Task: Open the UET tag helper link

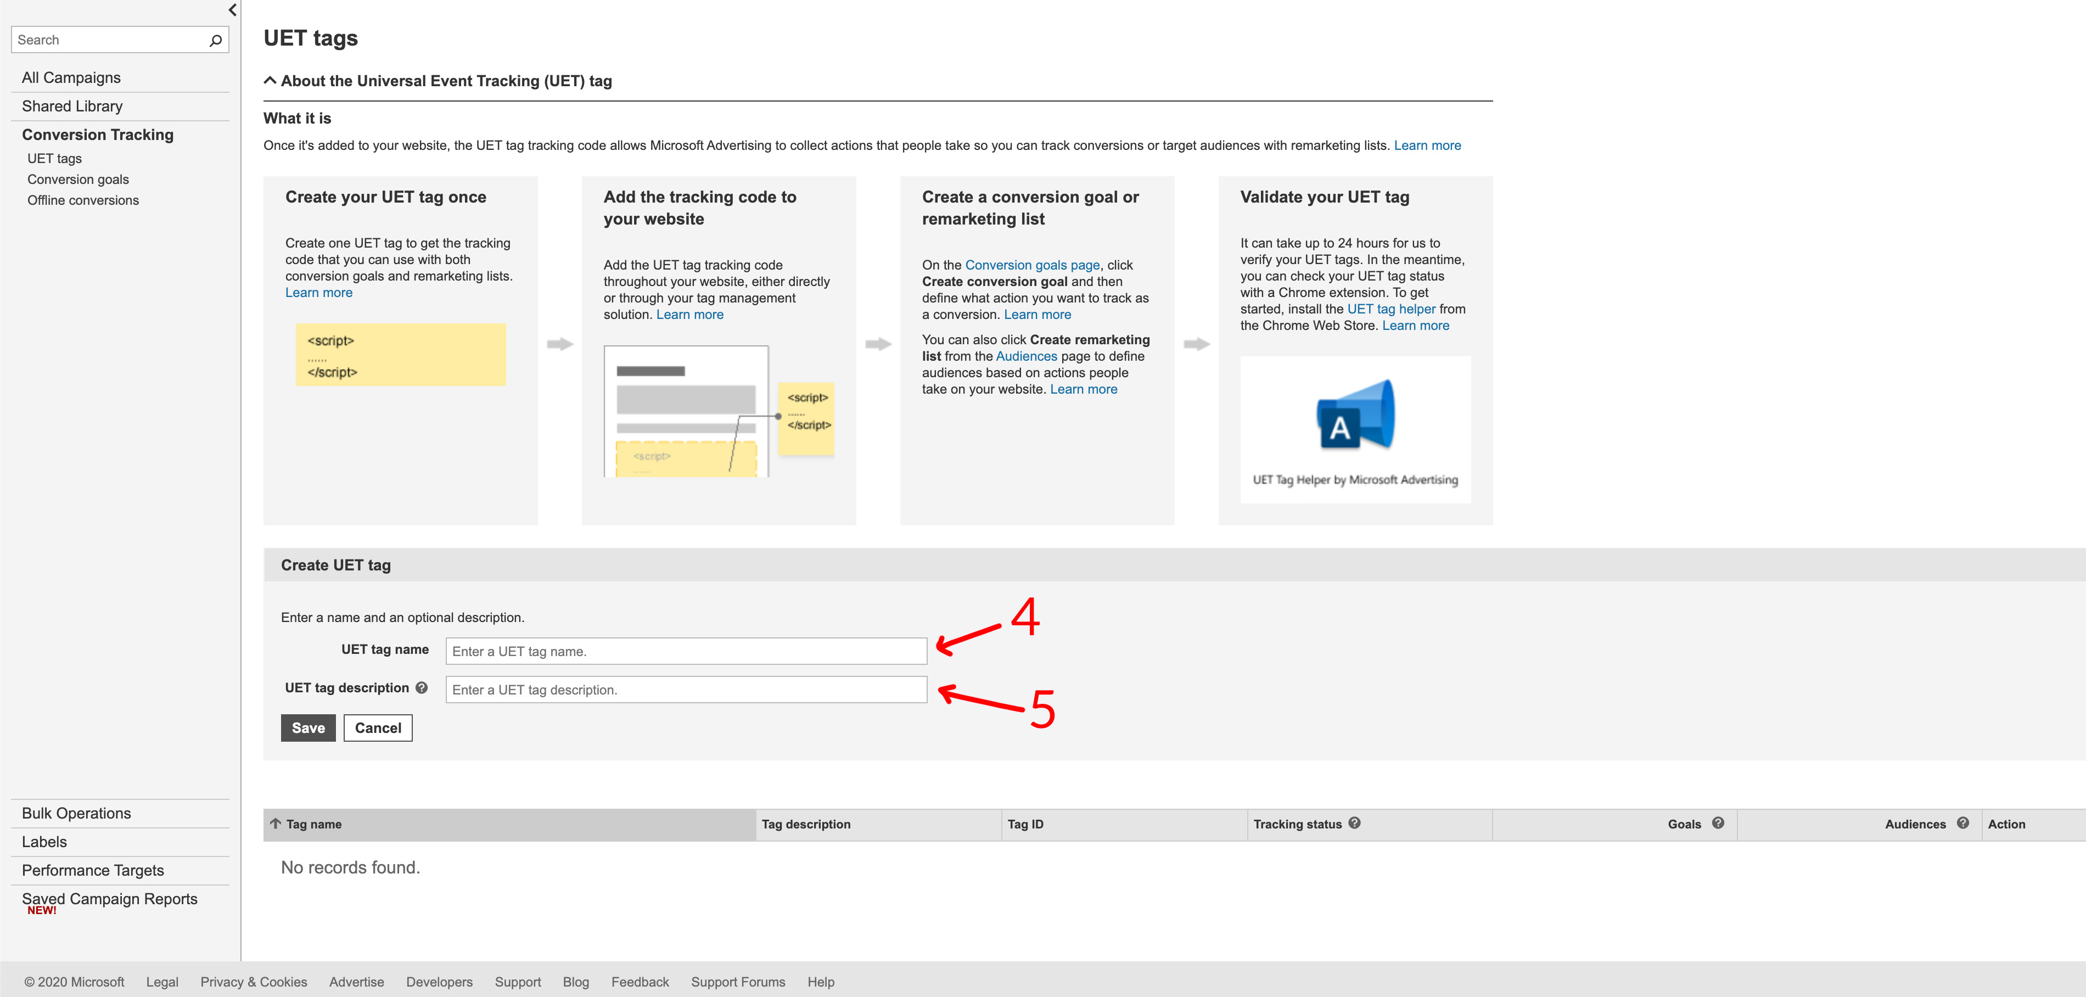Action: click(1391, 310)
